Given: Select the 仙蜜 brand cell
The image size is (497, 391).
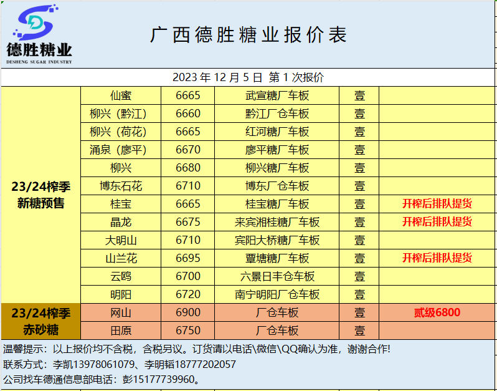Looking at the screenshot, I should [121, 95].
